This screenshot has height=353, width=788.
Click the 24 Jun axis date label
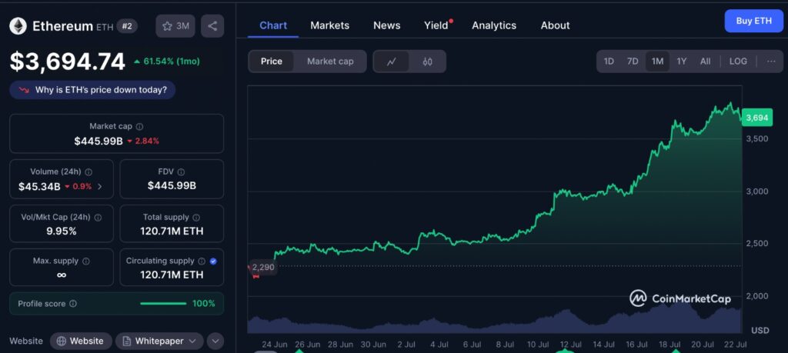click(275, 345)
